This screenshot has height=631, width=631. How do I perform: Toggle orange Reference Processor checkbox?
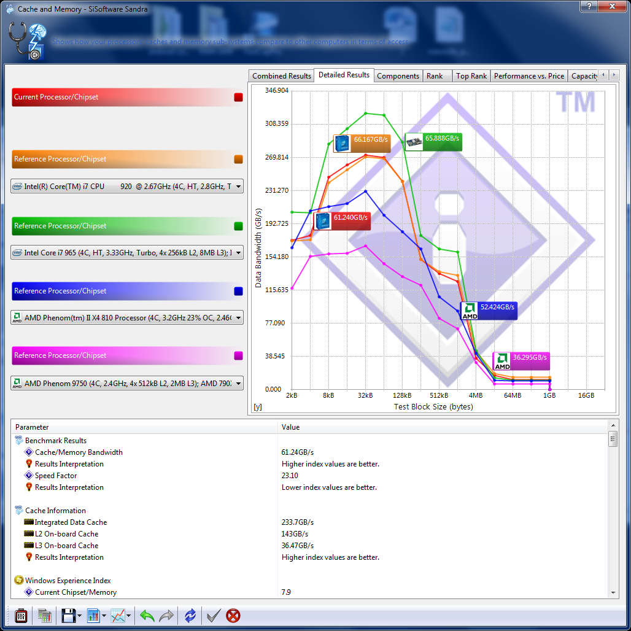[239, 160]
